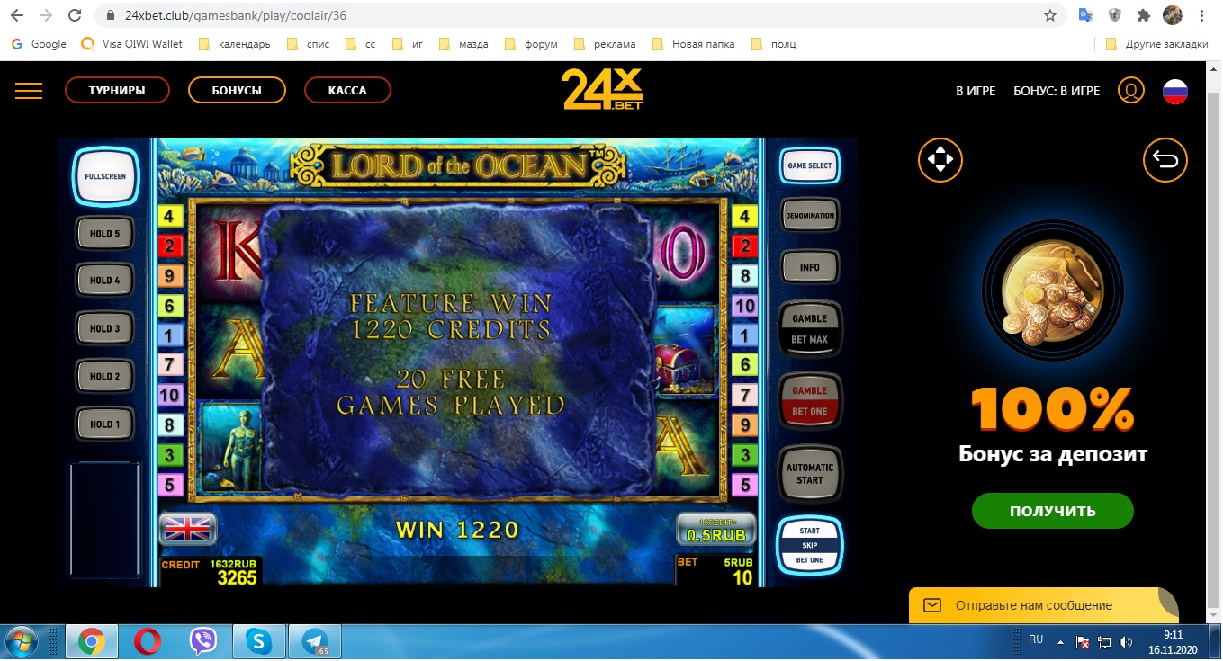Open the Game Select list
The image size is (1223, 661).
(809, 166)
